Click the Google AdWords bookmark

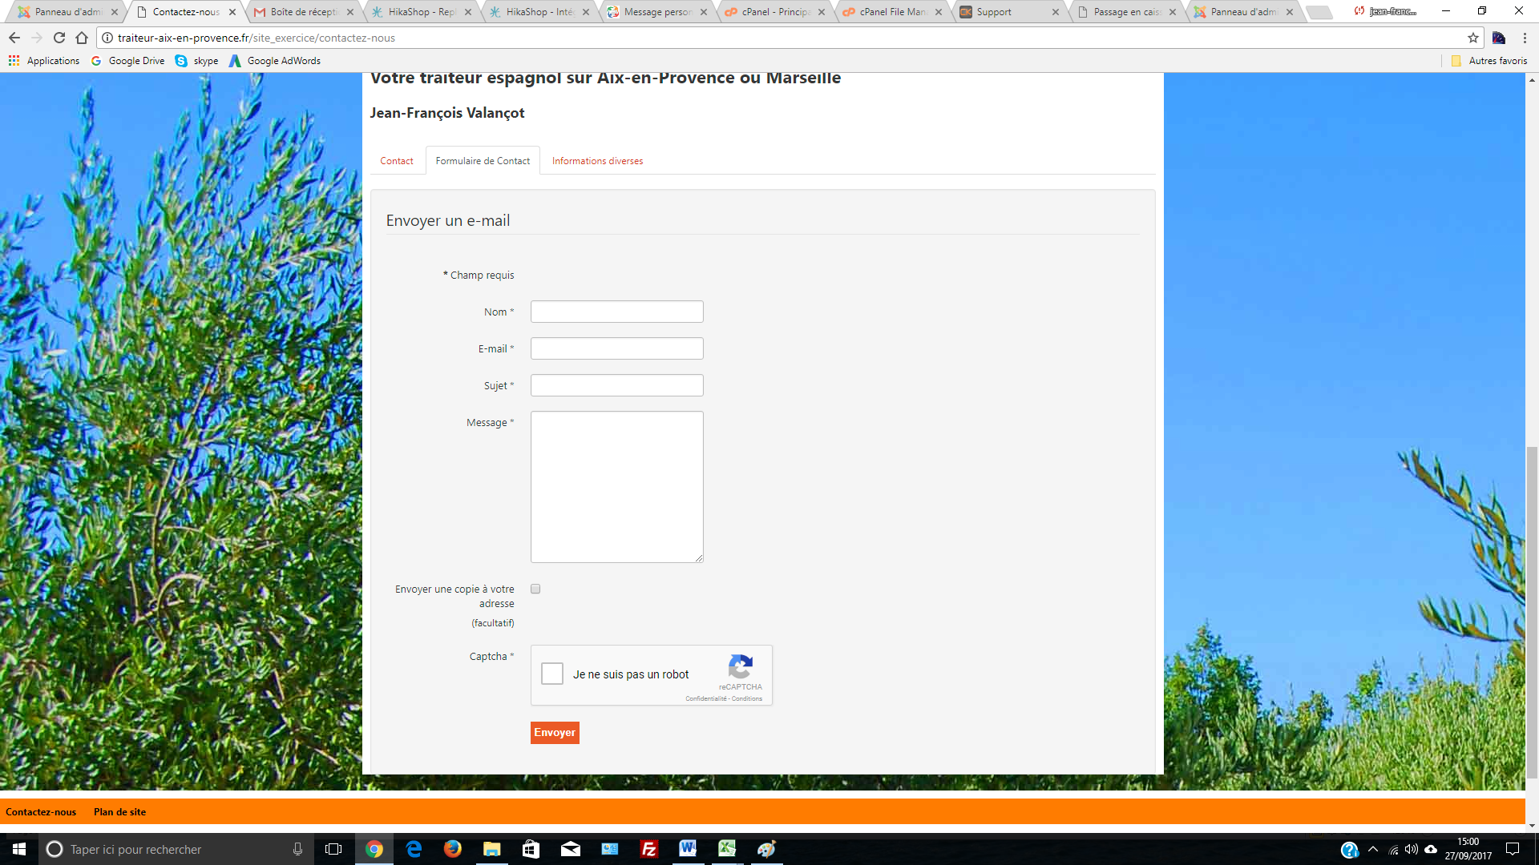[x=275, y=61]
